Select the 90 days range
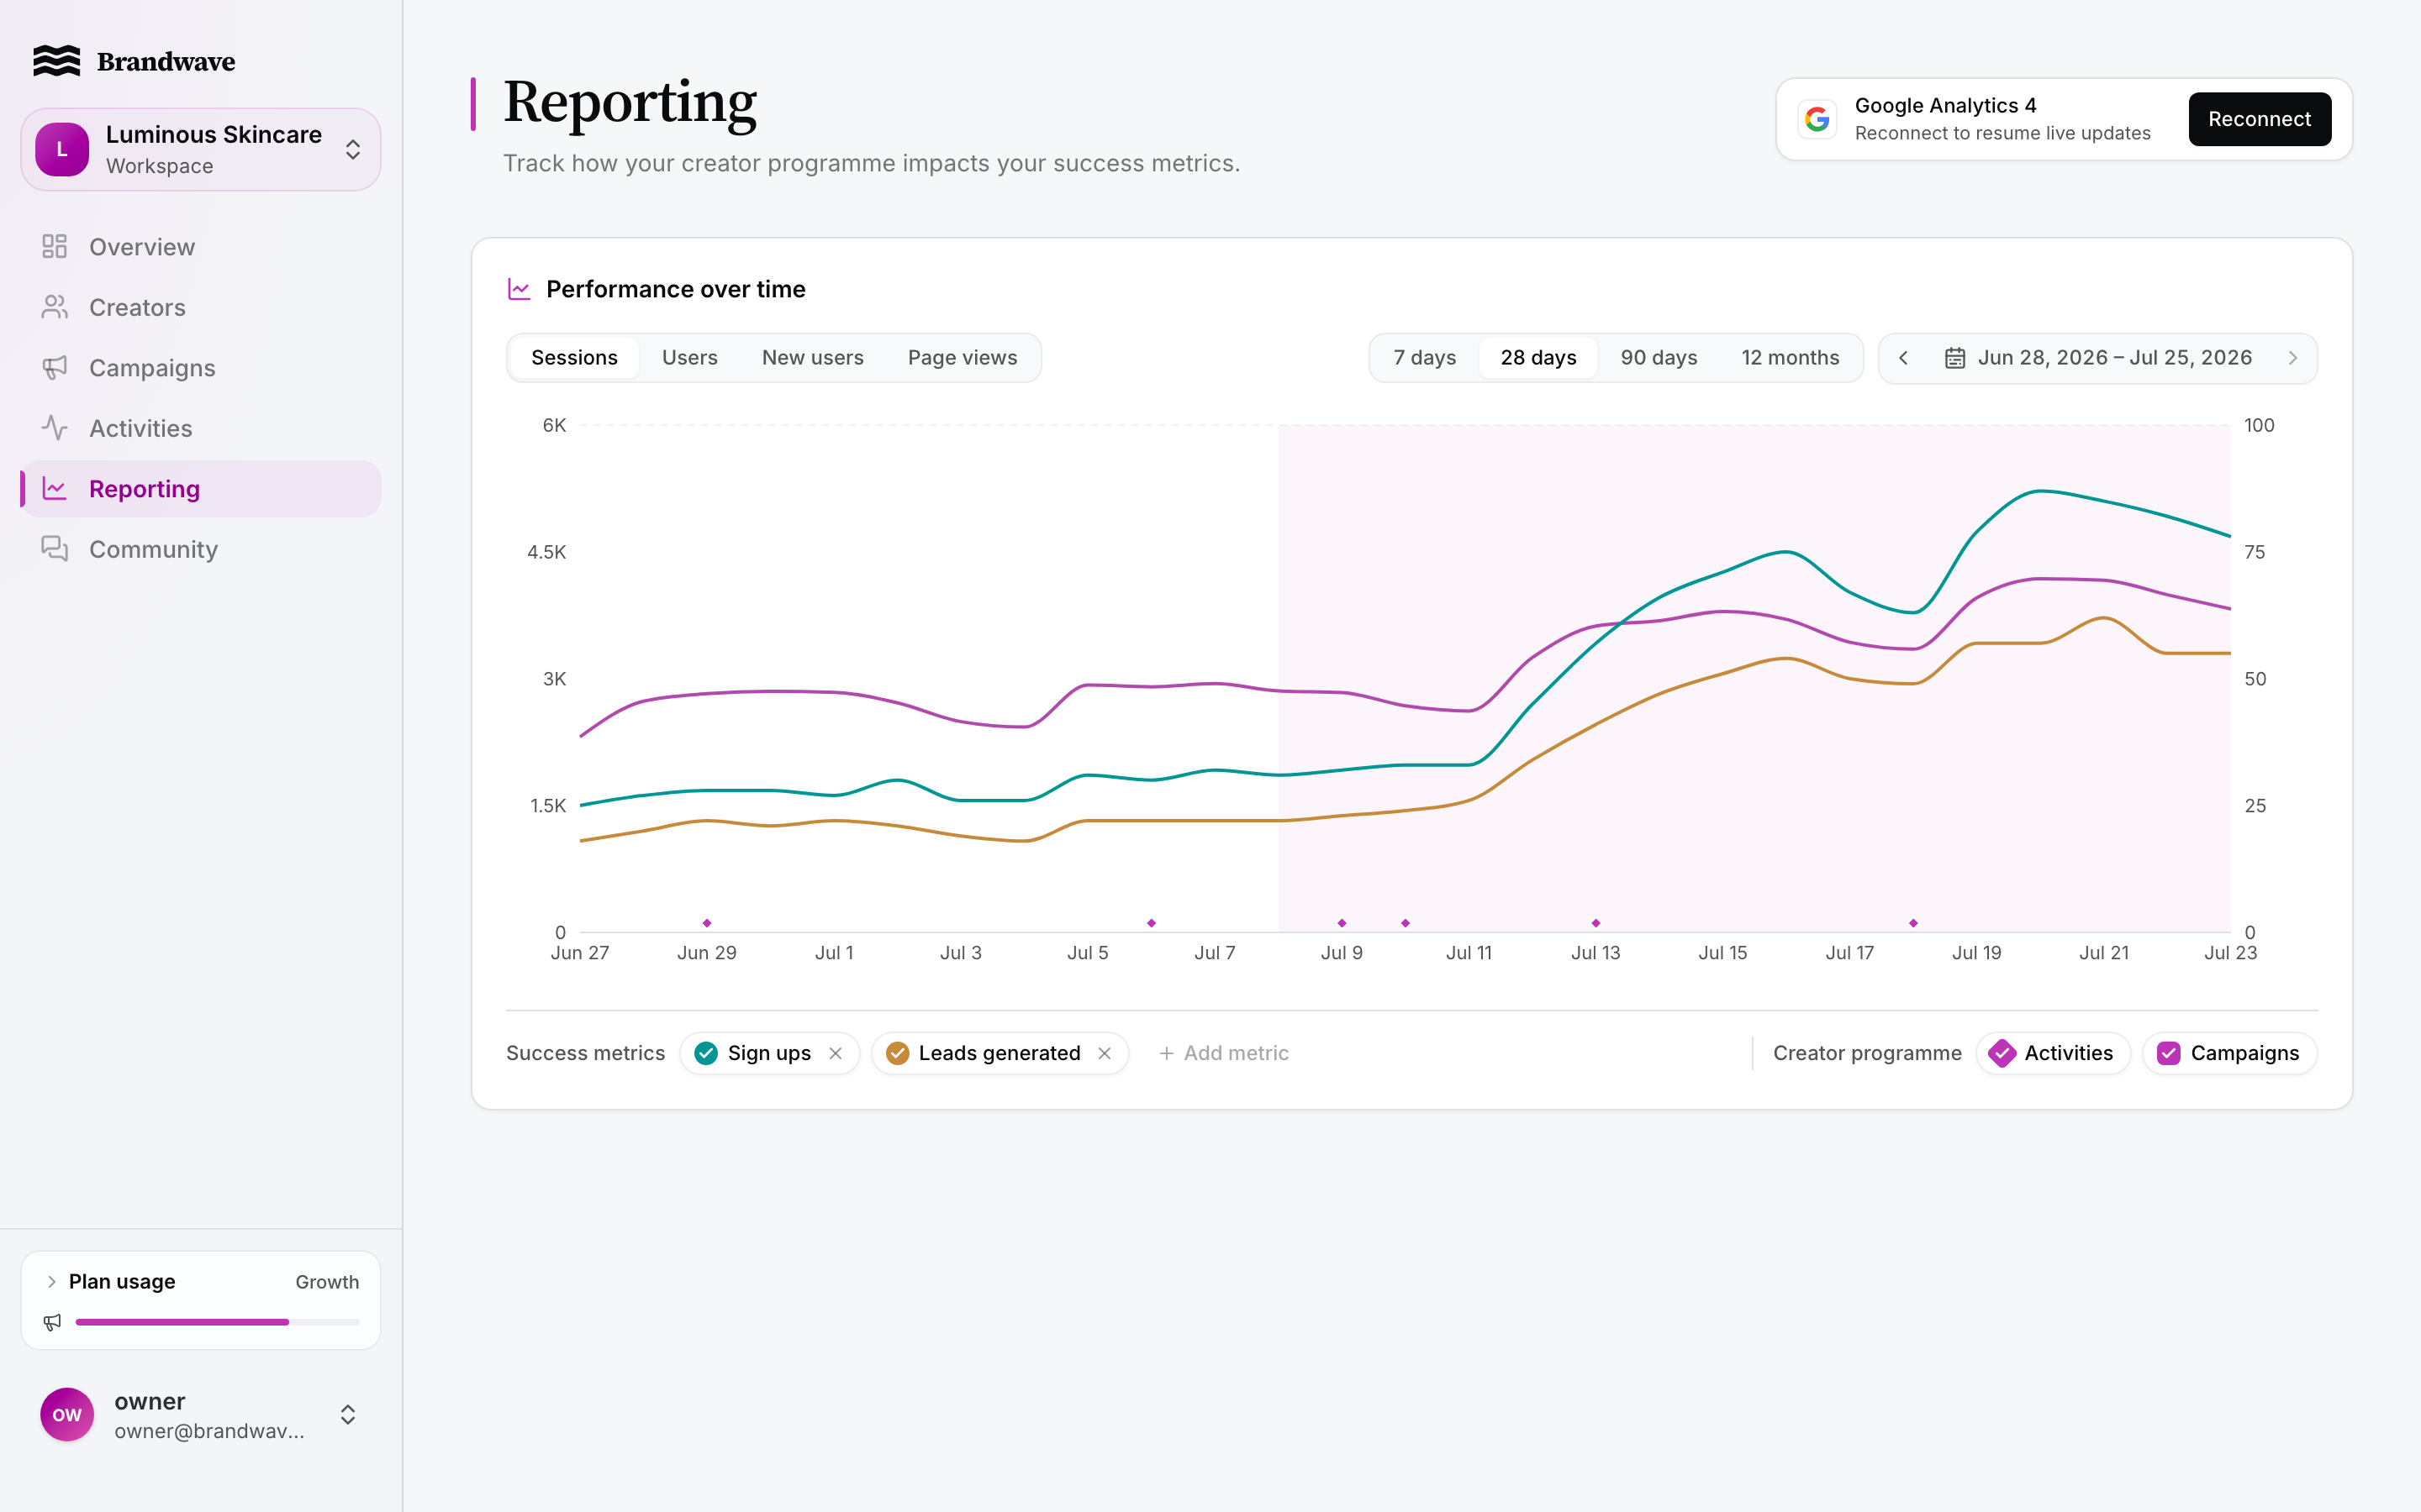2421x1512 pixels. pyautogui.click(x=1659, y=358)
